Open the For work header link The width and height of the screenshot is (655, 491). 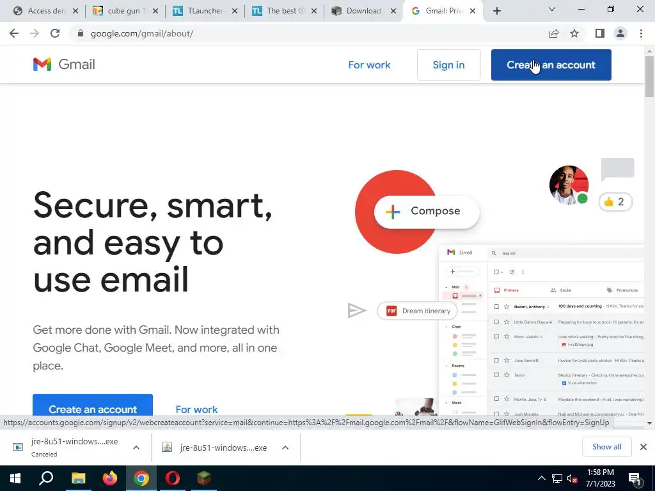[x=369, y=65]
